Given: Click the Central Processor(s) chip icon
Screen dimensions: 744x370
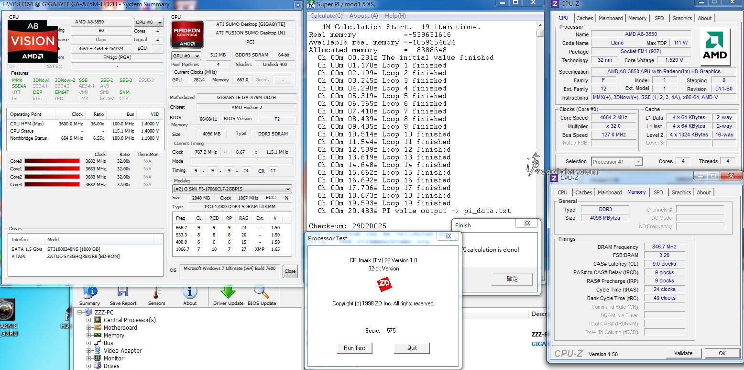Looking at the screenshot, I should point(98,320).
